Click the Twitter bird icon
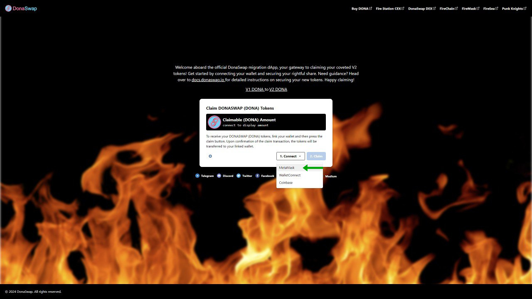This screenshot has height=299, width=532. (x=239, y=176)
